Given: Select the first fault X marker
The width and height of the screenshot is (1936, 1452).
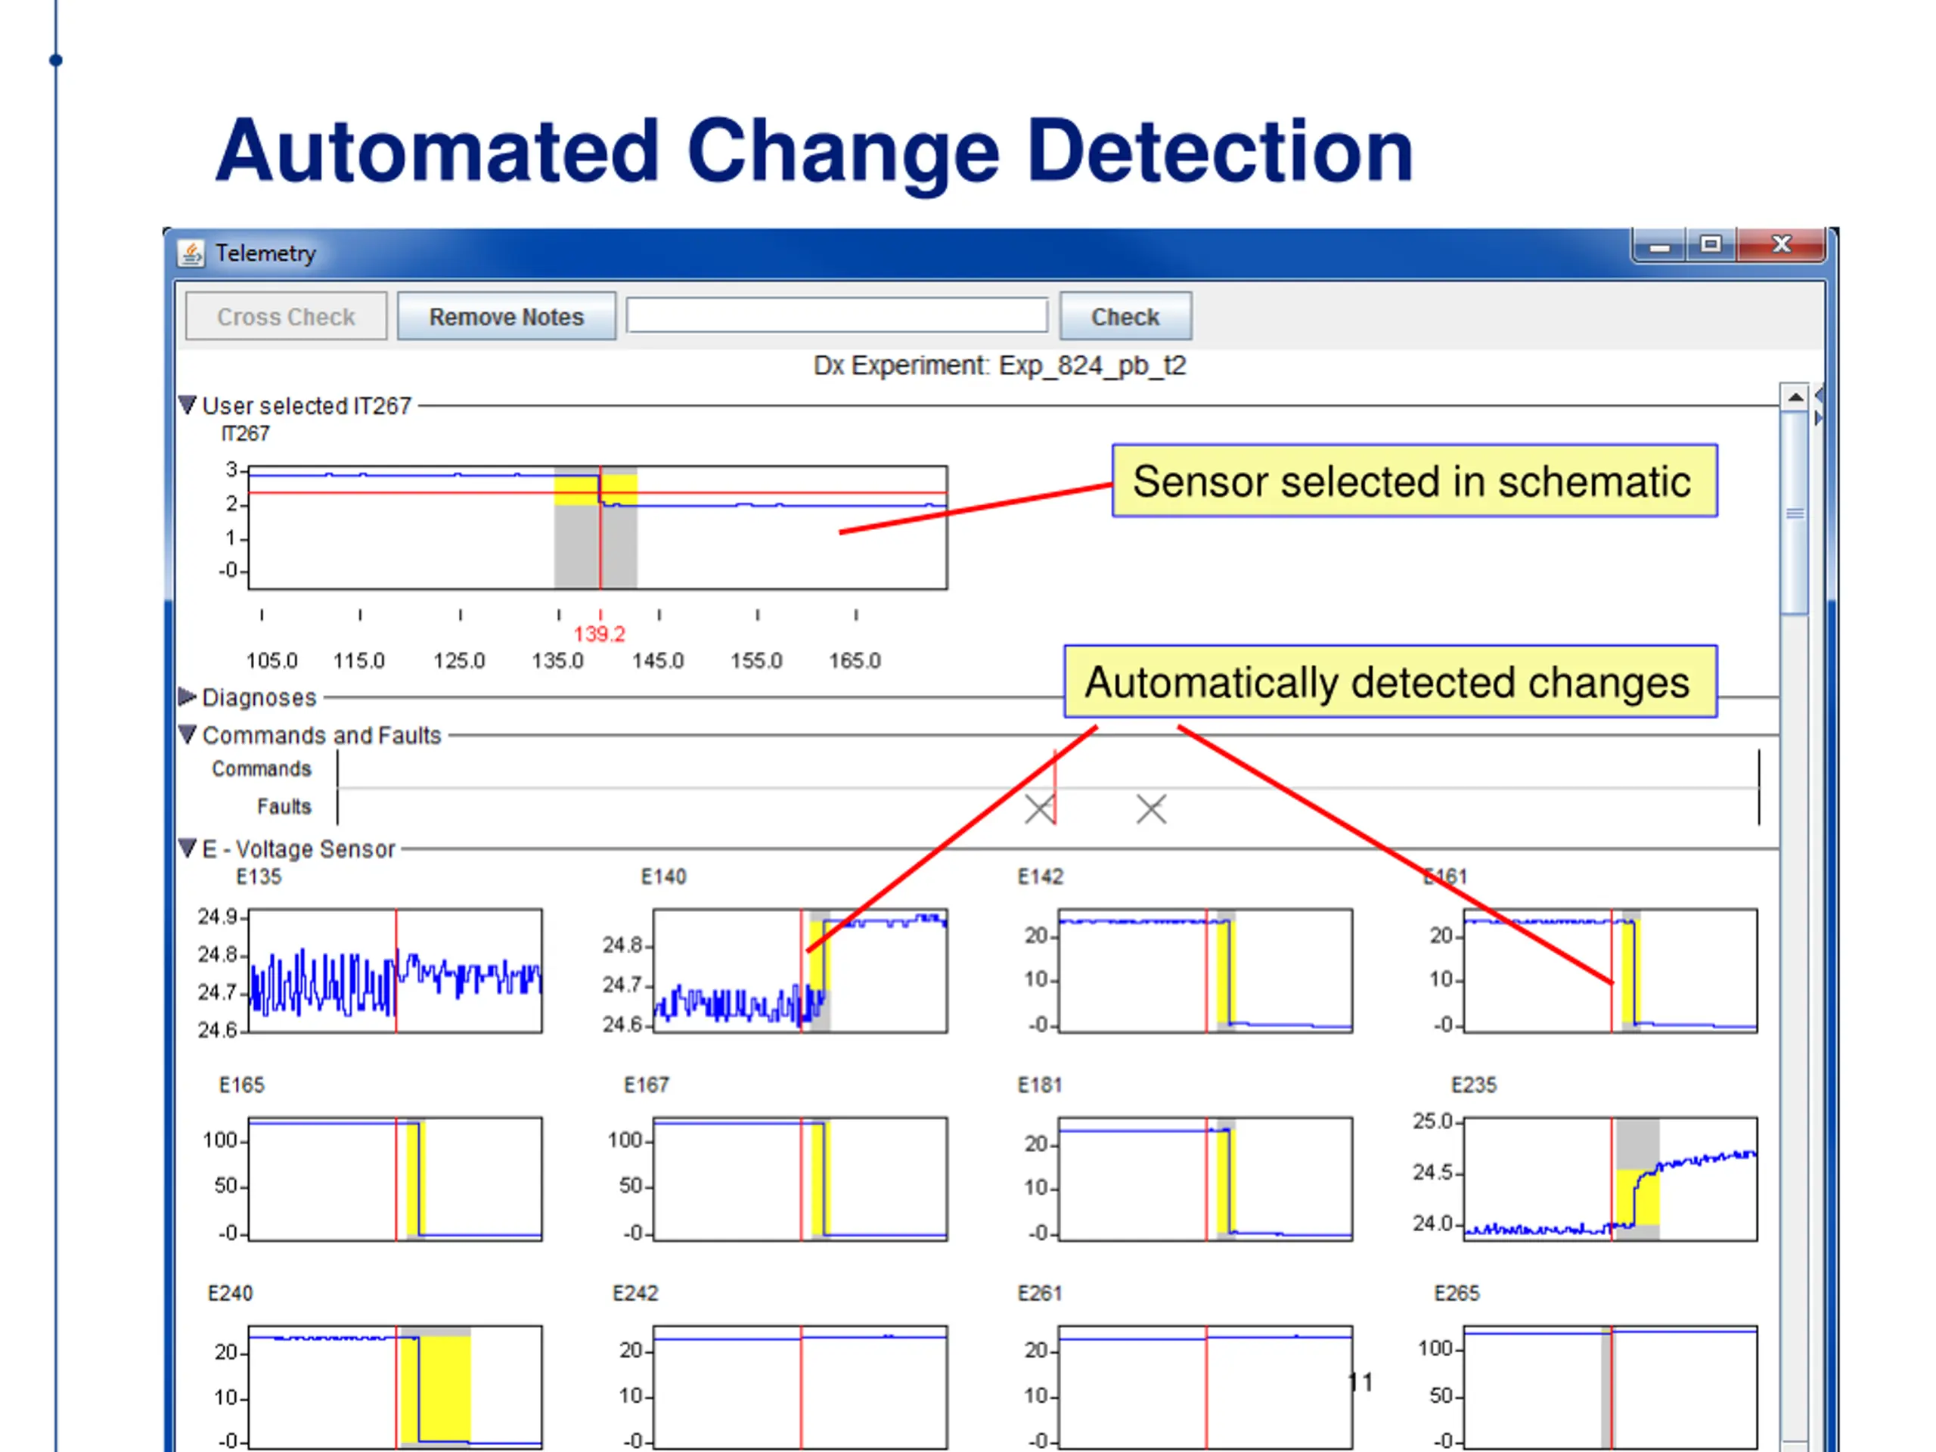Looking at the screenshot, I should [x=1039, y=808].
